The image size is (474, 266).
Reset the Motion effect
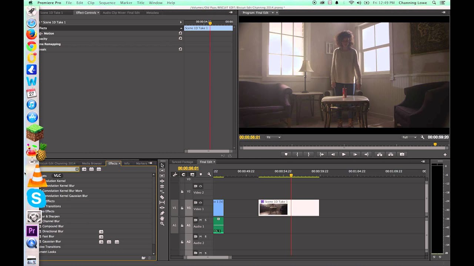coord(180,33)
